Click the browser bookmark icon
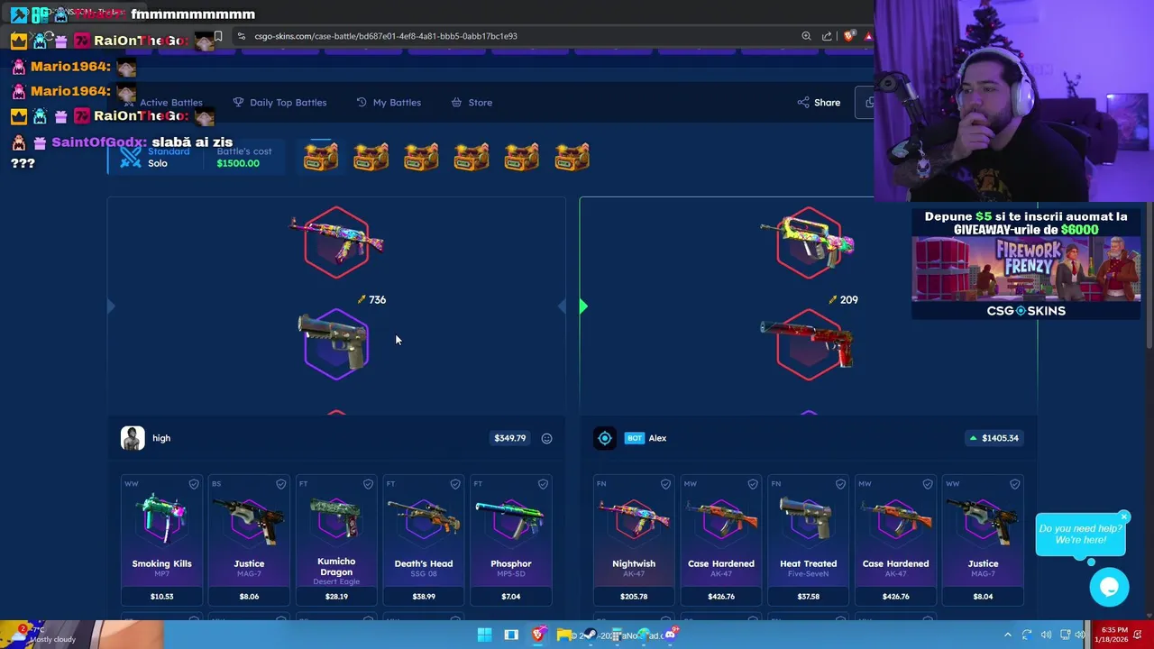This screenshot has height=649, width=1154. pos(218,36)
